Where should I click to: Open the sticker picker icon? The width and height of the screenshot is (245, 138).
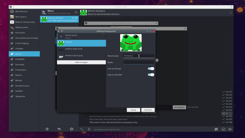[x=216, y=129]
